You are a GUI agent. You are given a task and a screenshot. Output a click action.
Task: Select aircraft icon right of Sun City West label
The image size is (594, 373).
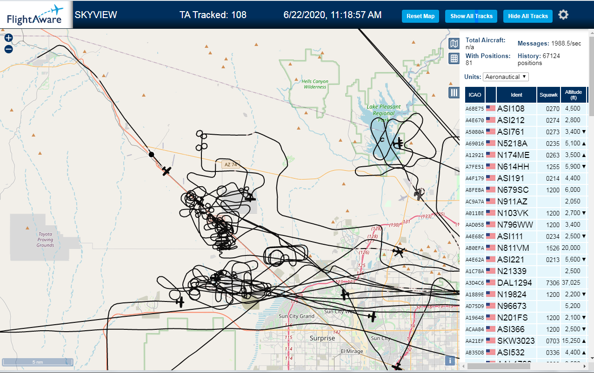pyautogui.click(x=372, y=316)
